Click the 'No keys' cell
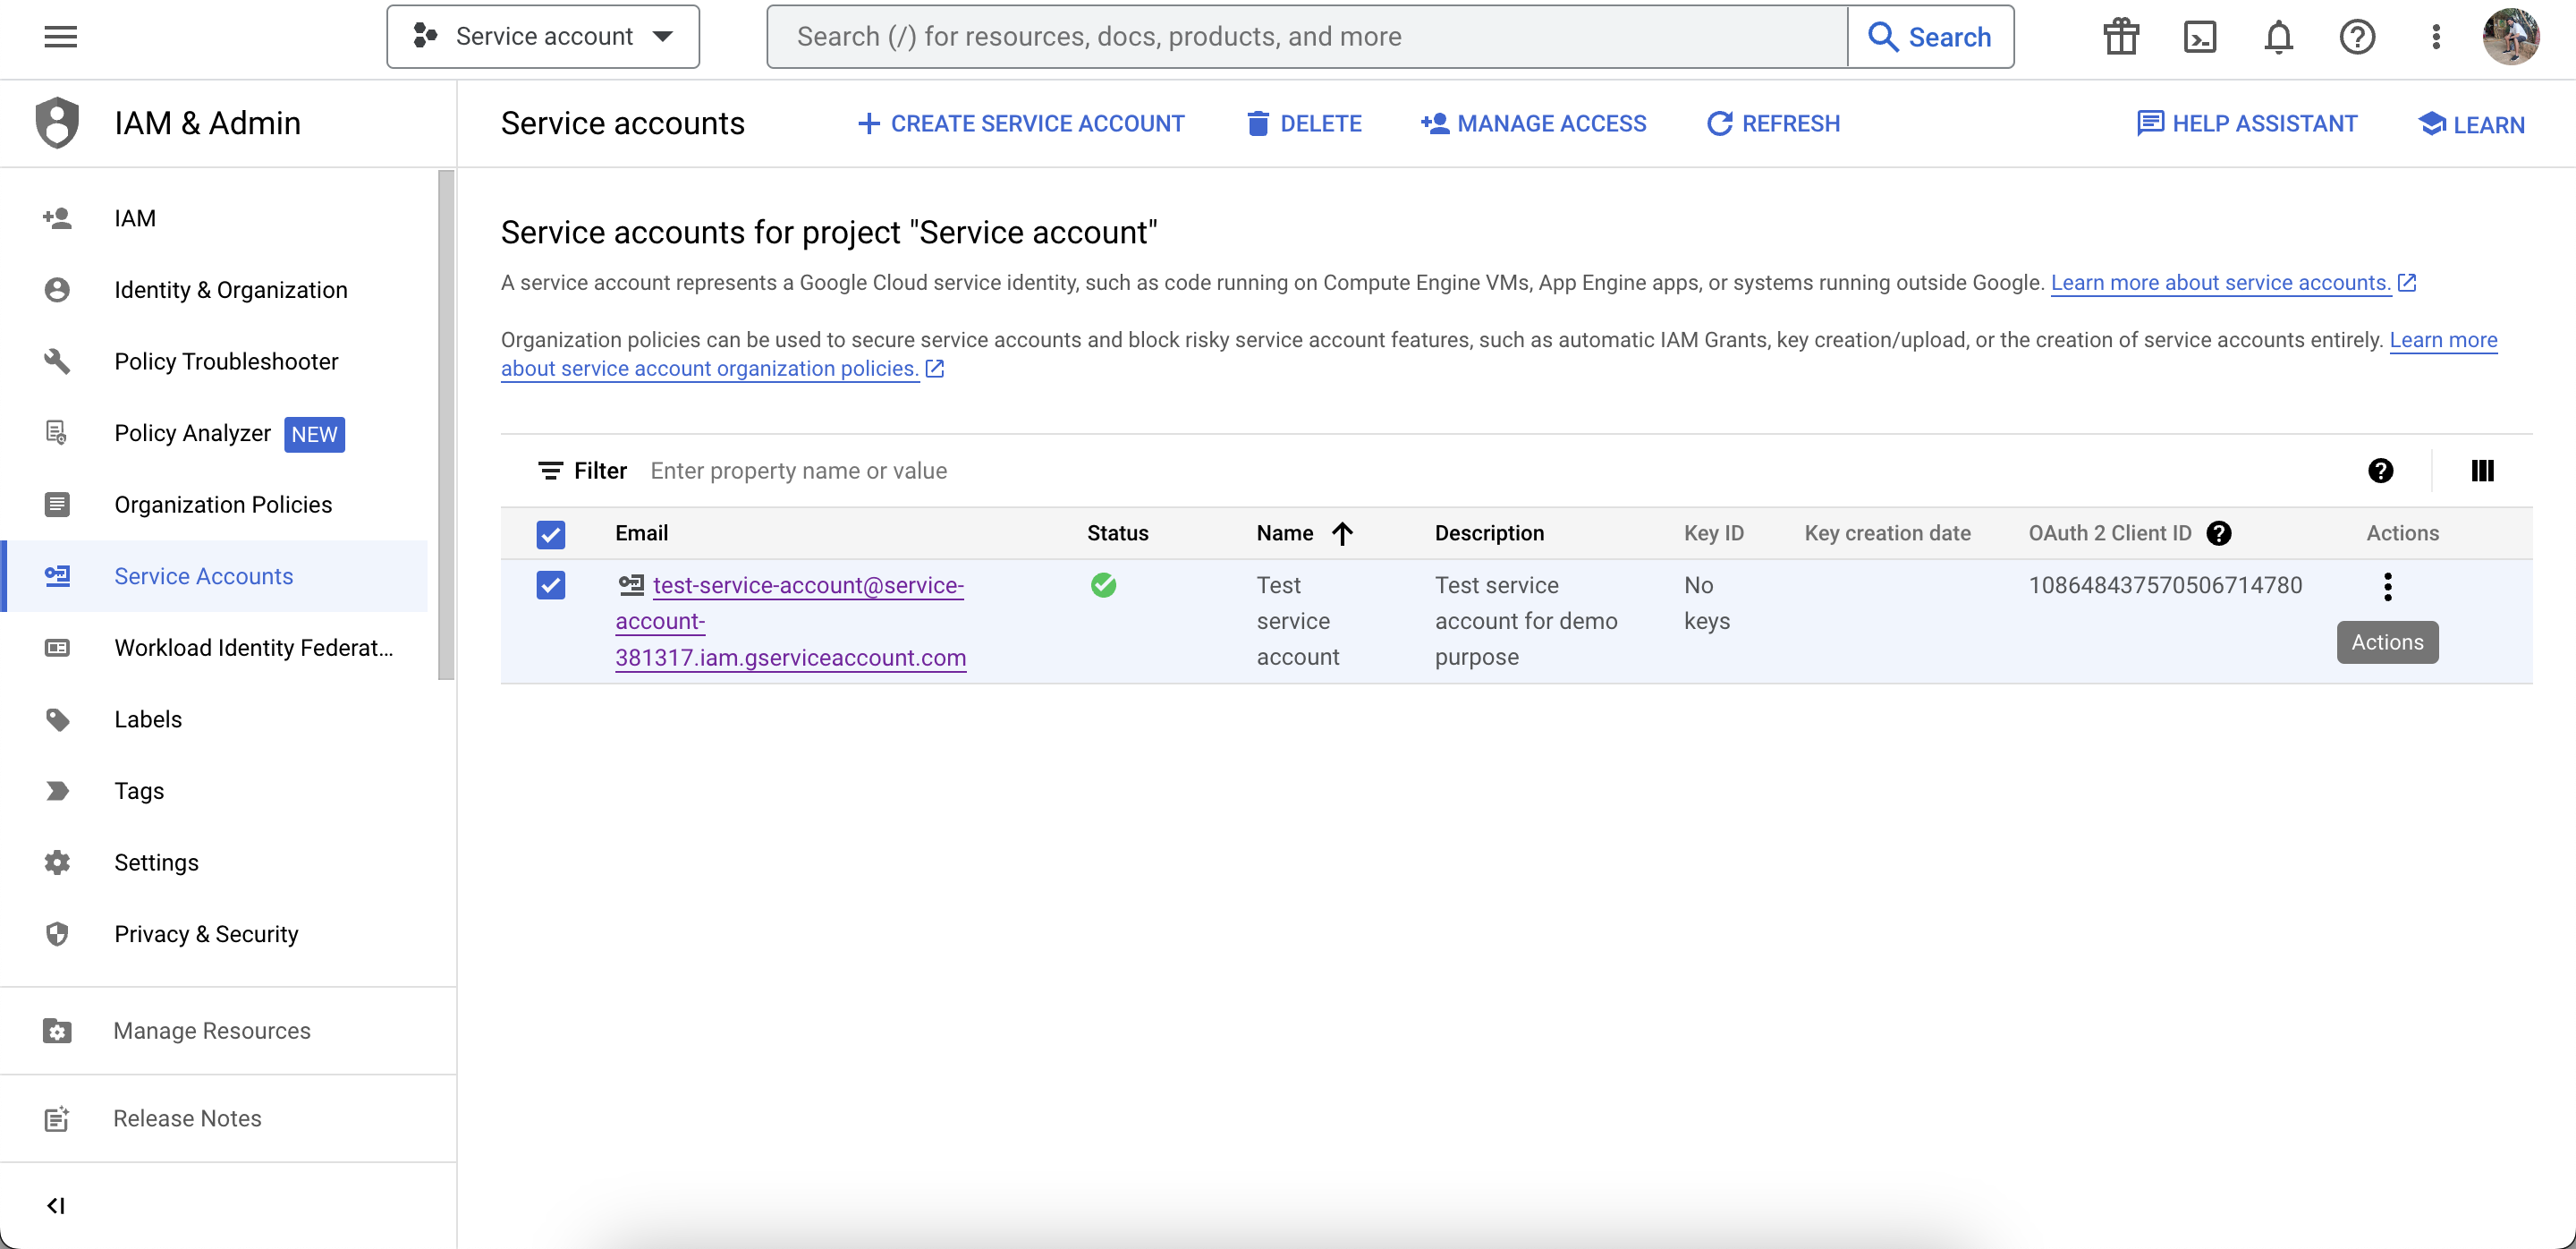The height and width of the screenshot is (1249, 2576). coord(1706,603)
